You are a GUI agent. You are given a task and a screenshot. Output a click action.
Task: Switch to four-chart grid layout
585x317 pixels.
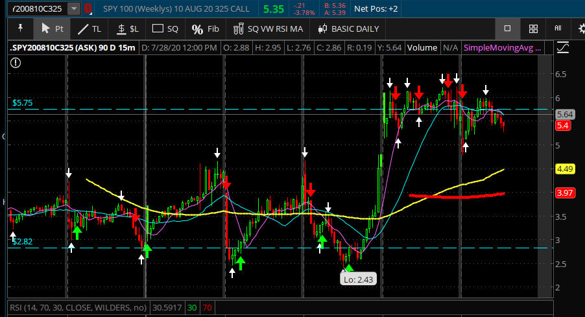pyautogui.click(x=533, y=29)
